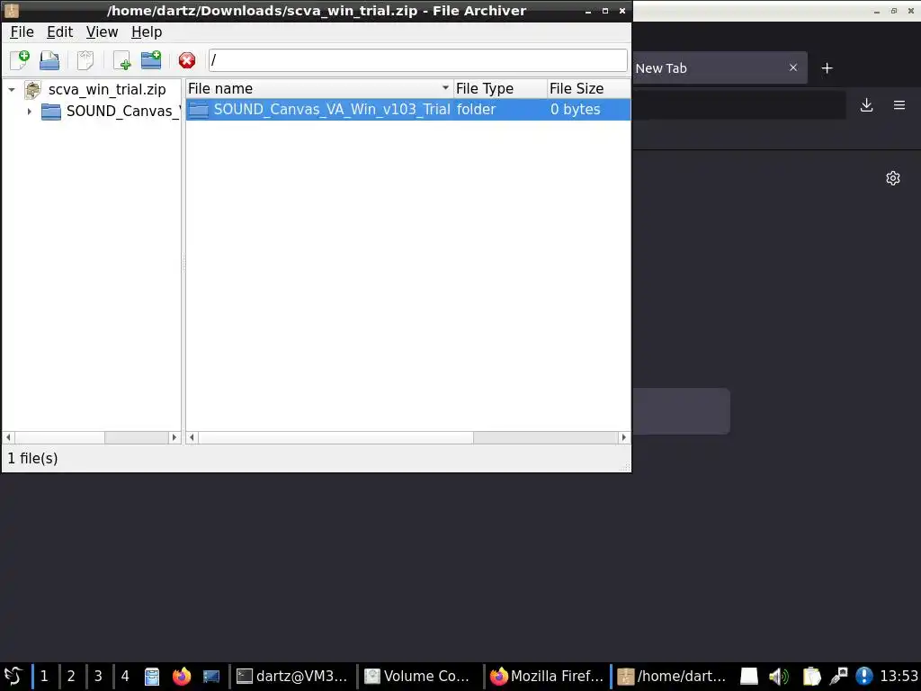Add folder to archive via toolbar
Image resolution: width=921 pixels, height=691 pixels.
[x=151, y=60]
